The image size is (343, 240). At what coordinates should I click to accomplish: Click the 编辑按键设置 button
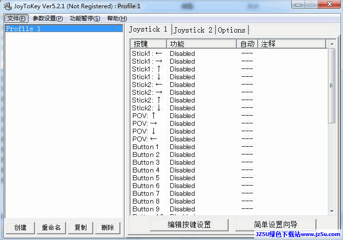(189, 224)
